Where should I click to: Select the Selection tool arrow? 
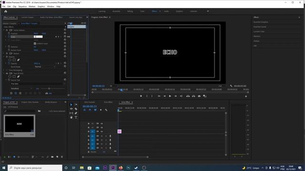71,104
